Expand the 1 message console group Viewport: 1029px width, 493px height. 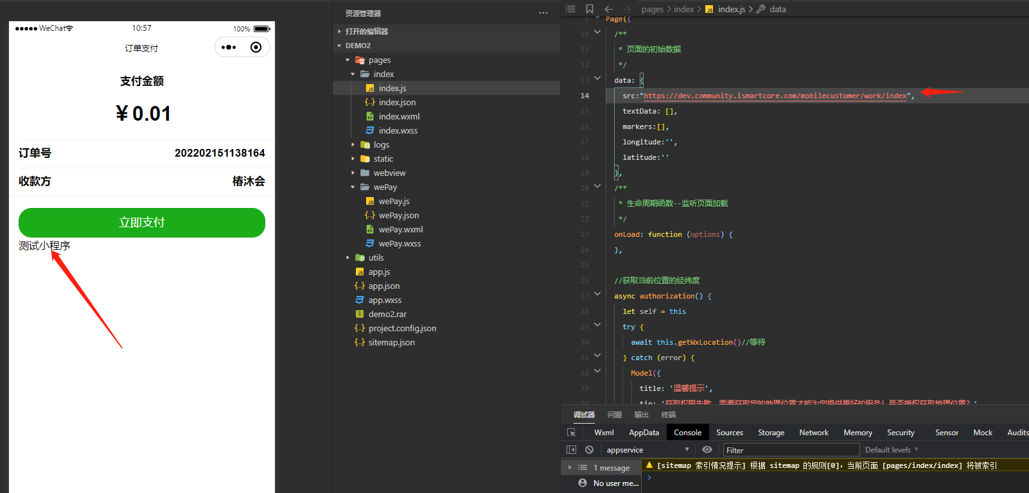click(570, 467)
